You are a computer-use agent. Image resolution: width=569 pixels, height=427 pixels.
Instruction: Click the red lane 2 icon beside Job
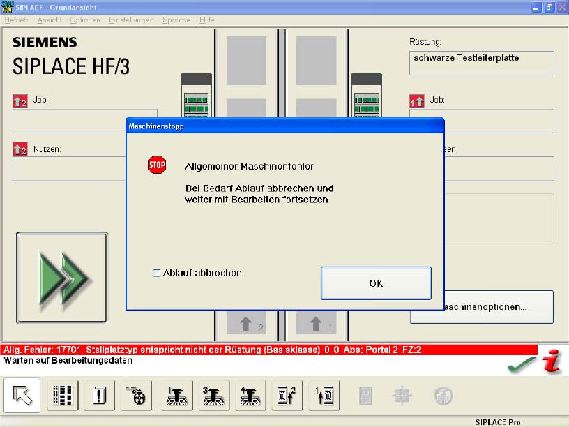pos(20,101)
